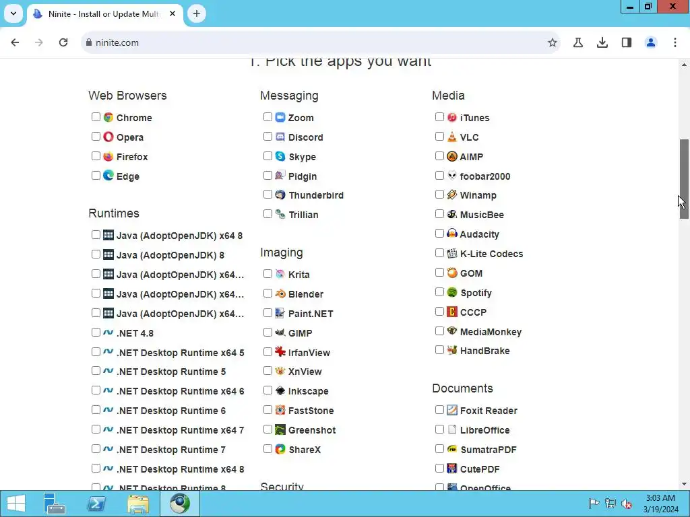Go back to previous page
The image size is (690, 517).
pos(15,42)
